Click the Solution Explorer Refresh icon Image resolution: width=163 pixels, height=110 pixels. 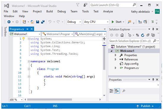[143, 35]
